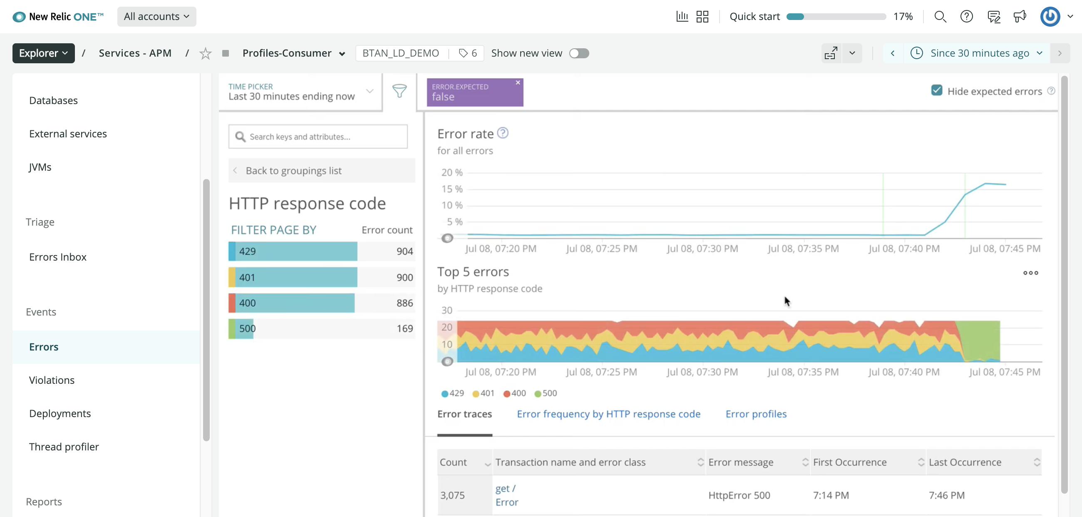Screen dimensions: 1082x517
Task: Open the global search
Action: [x=941, y=16]
